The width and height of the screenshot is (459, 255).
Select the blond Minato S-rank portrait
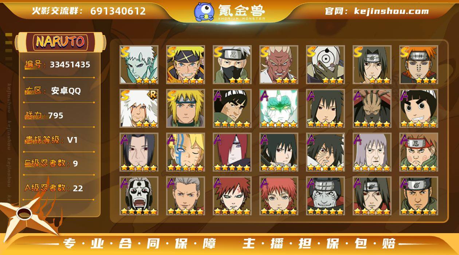pyautogui.click(x=185, y=108)
